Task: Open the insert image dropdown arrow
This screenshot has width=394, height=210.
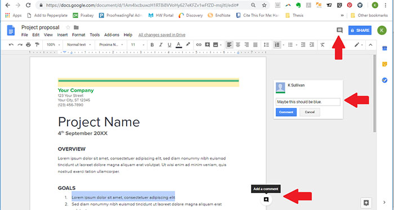Action: pyautogui.click(x=221, y=45)
